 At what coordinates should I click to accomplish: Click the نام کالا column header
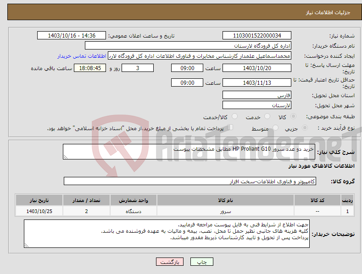(225, 200)
